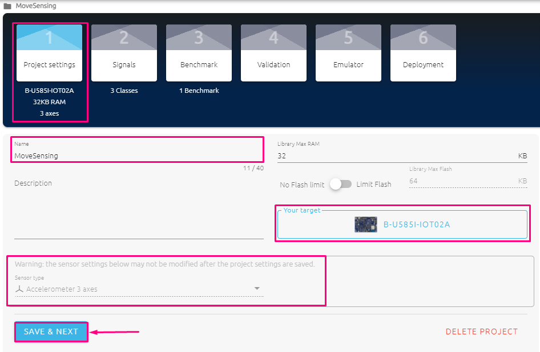Click the '32KB RAM' summary text
This screenshot has width=540, height=352.
[49, 102]
